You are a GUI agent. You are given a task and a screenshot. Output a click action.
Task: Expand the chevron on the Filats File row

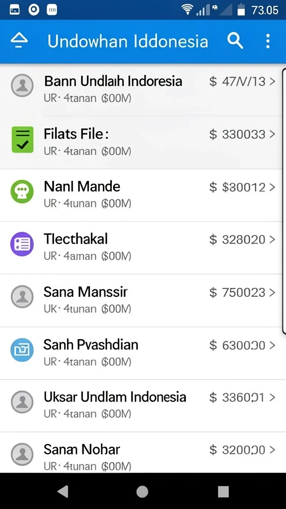click(x=272, y=134)
